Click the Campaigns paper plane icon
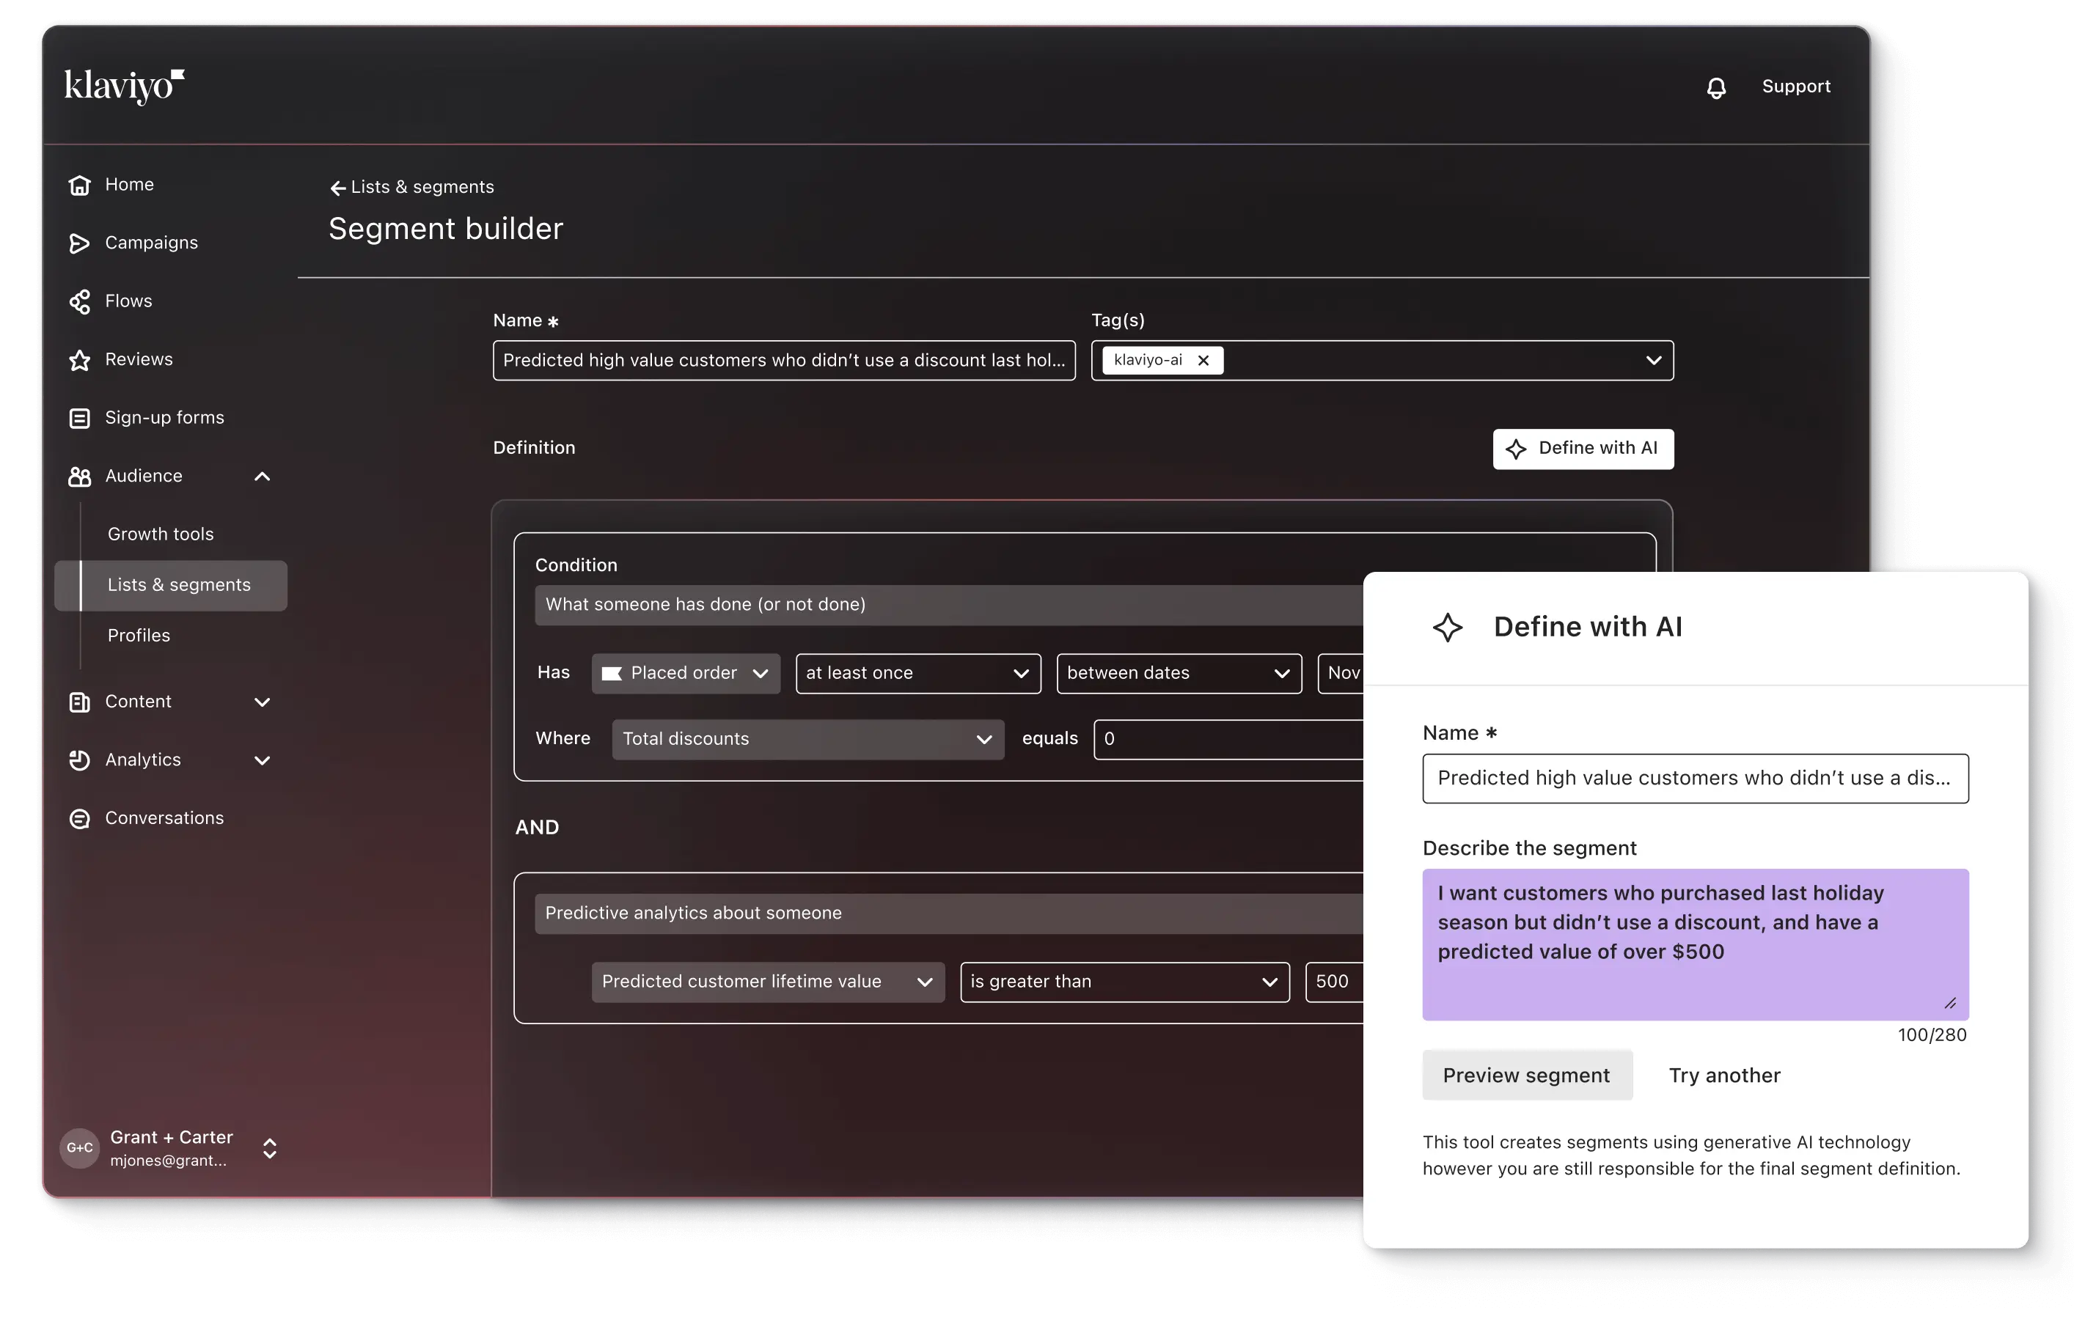This screenshot has height=1327, width=2074. click(79, 244)
